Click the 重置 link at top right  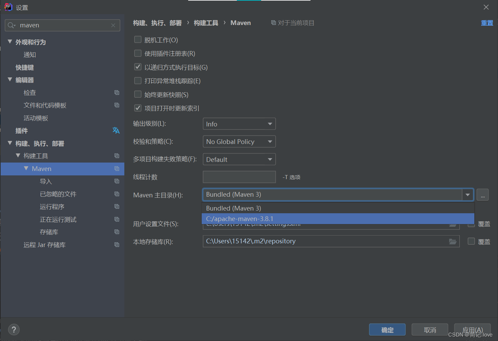pos(487,23)
